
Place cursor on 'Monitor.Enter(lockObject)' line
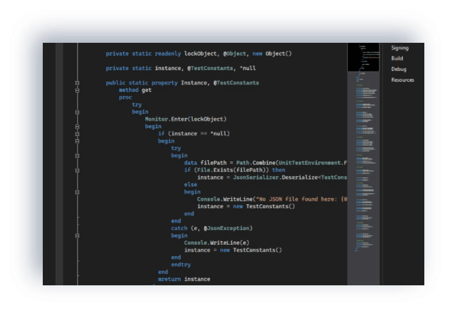(x=185, y=119)
